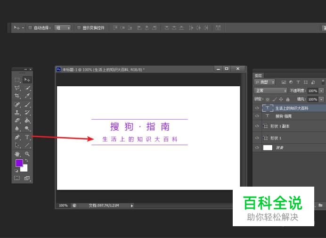The height and width of the screenshot is (238, 326).
Task: Select the History Brush tool
Action: pyautogui.click(x=27, y=113)
